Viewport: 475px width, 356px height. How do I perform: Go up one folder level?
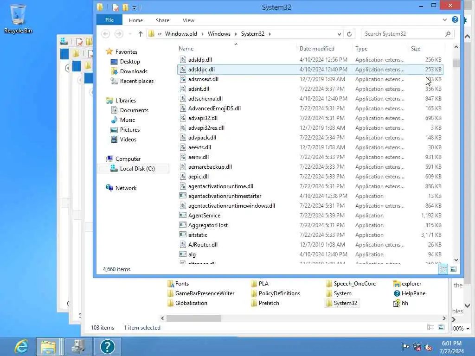140,34
